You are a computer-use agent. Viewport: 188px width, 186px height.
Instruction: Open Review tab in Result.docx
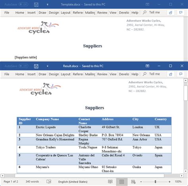tap(102, 74)
